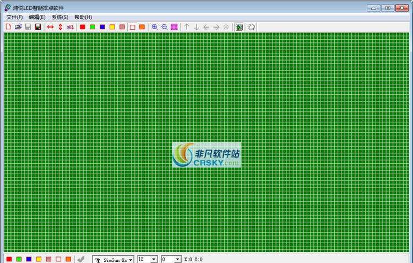Click the green picture import icon
Viewport: 413px width, 263px height.
coord(239,27)
